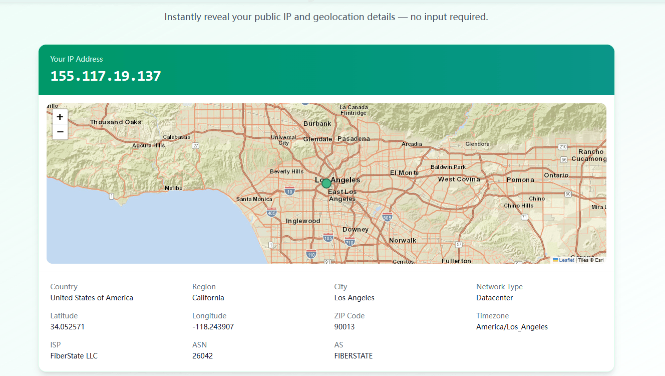Click the Network Type value Datacenter
The image size is (665, 376).
point(495,298)
